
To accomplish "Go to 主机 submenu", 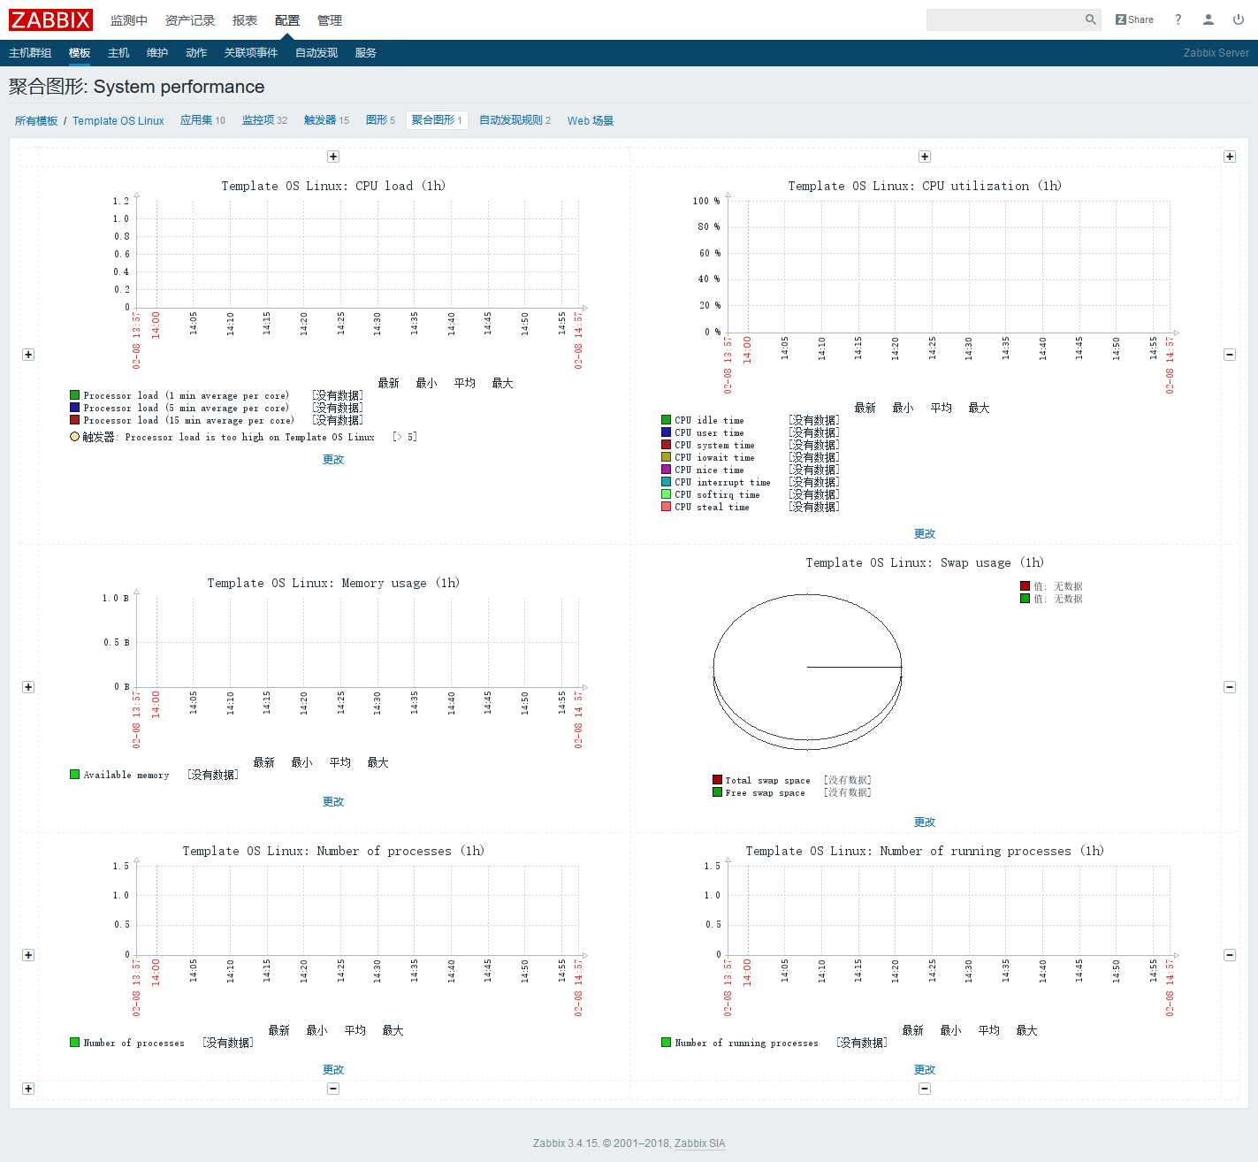I will [118, 53].
